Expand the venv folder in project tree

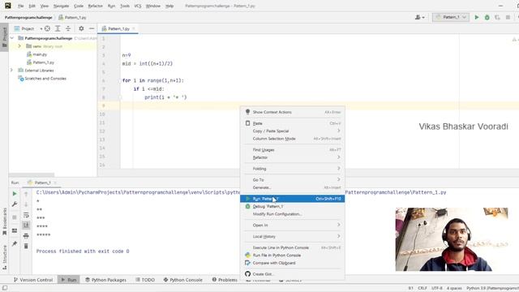(19, 46)
